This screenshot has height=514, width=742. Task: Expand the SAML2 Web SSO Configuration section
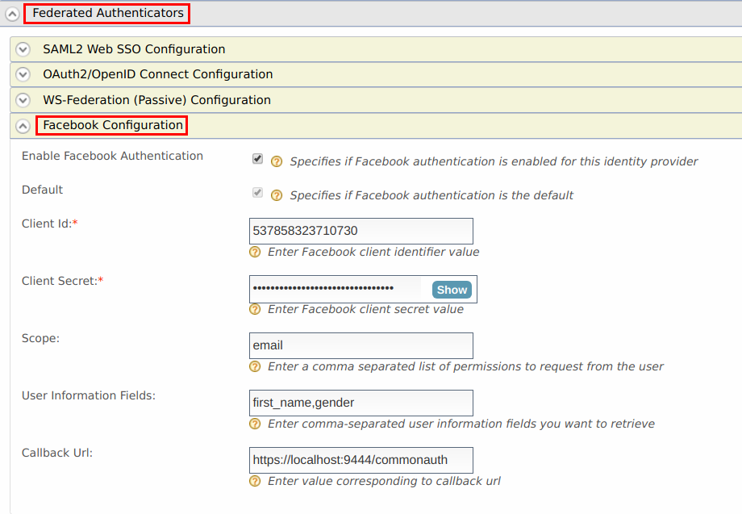tap(23, 49)
